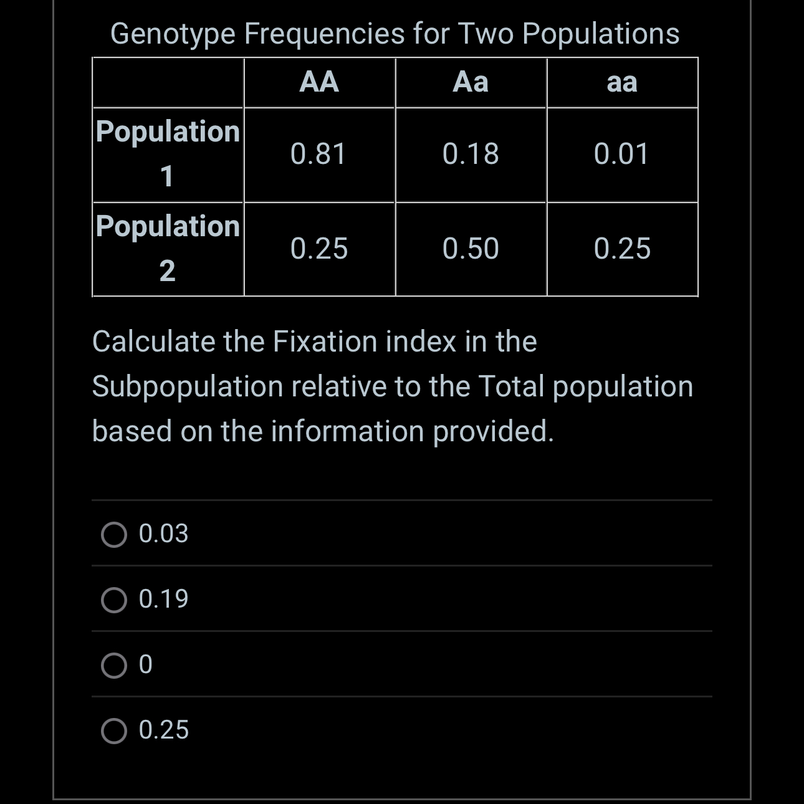Click the cell containing 0.01
This screenshot has height=804, width=804.
[622, 153]
